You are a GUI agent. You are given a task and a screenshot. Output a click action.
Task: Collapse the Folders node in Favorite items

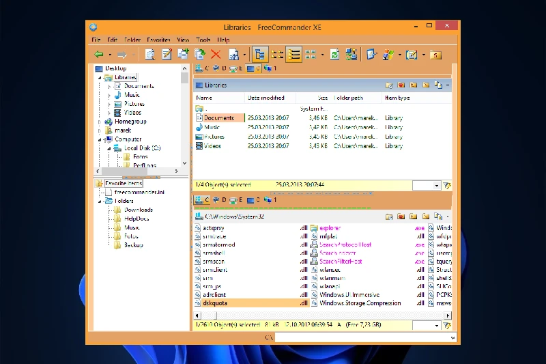point(100,201)
